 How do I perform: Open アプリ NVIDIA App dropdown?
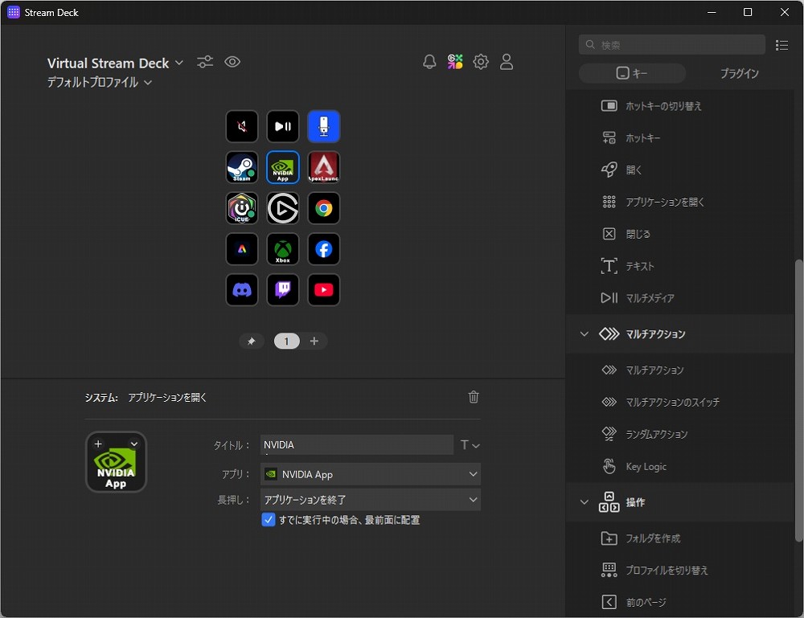click(371, 474)
